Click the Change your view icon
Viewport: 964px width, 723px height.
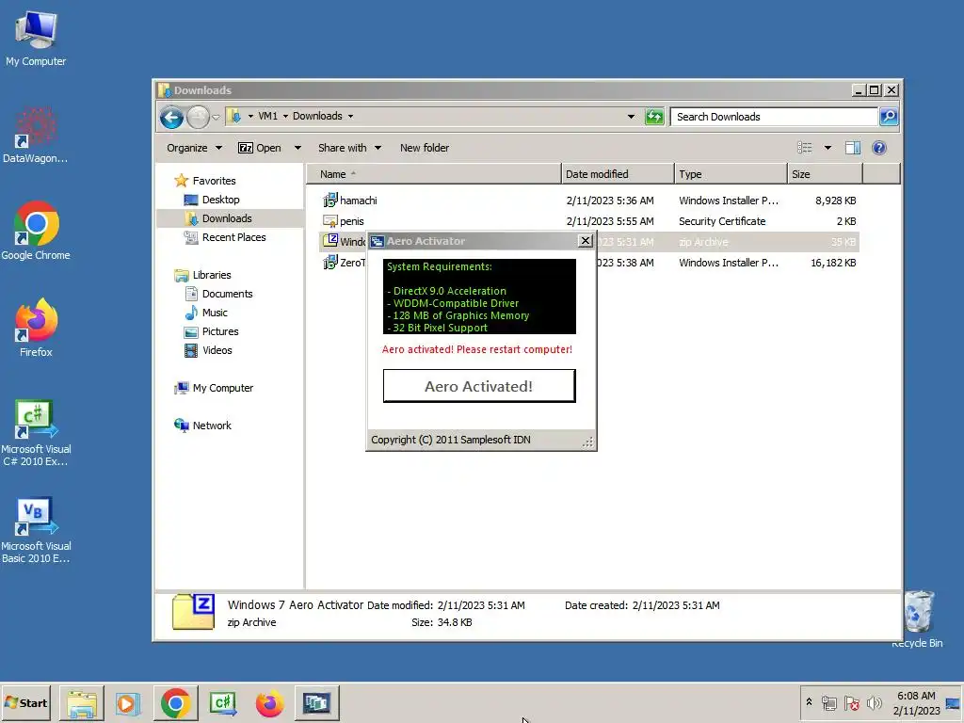click(804, 148)
